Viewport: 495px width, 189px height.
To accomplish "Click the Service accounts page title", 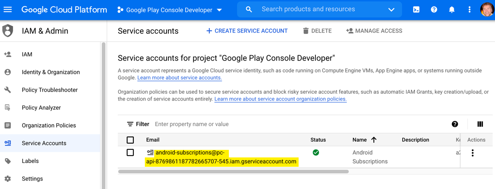I will [x=148, y=31].
